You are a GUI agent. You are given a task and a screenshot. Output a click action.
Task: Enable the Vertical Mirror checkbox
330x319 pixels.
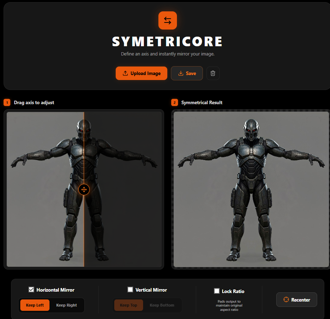click(x=130, y=289)
